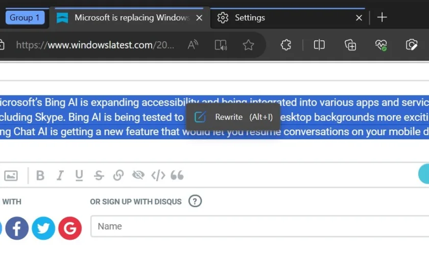Click the teal circular button by the editor

[424, 174]
